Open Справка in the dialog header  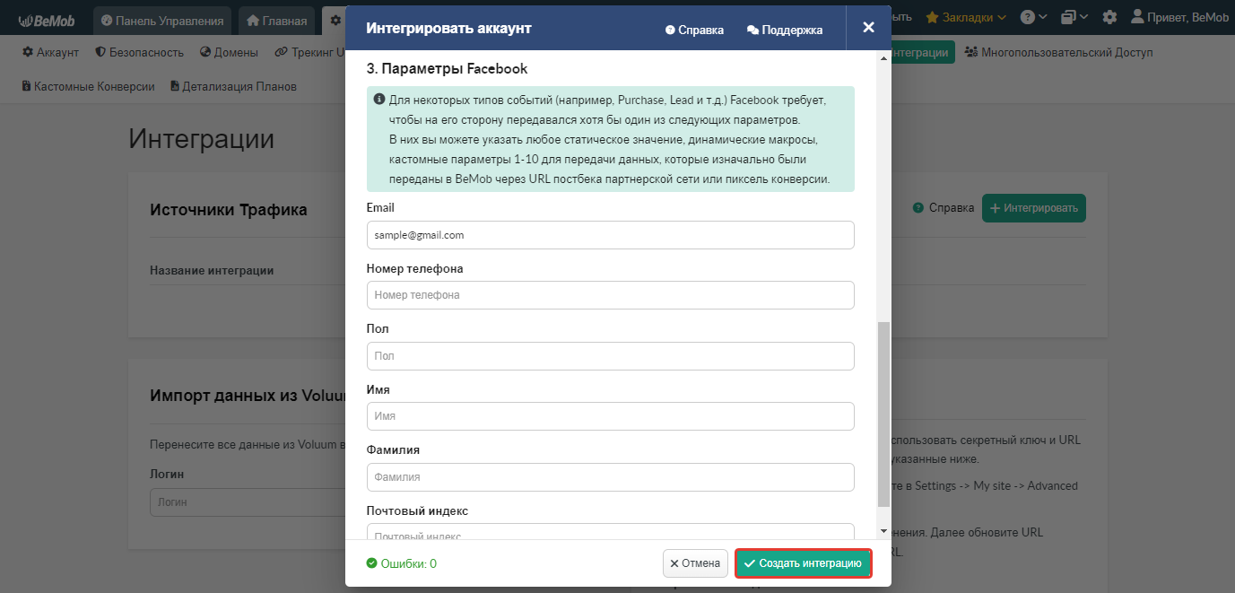[x=694, y=30]
